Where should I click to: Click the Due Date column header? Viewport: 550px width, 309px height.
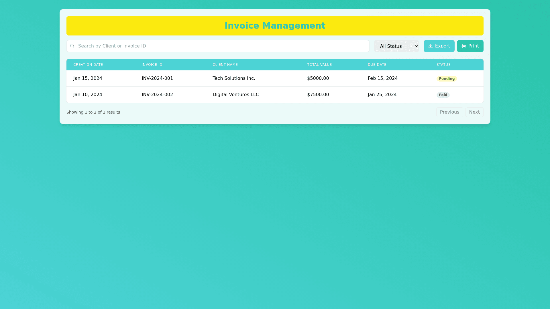click(x=377, y=65)
